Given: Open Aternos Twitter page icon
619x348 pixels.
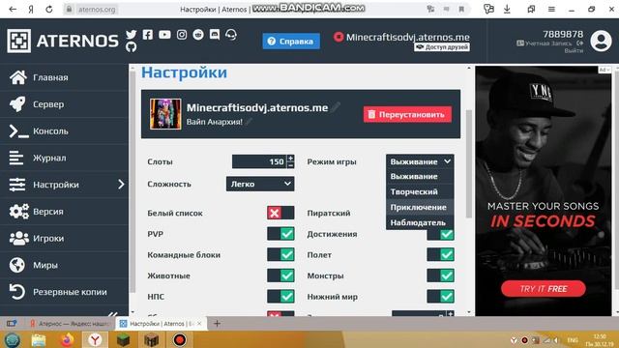Looking at the screenshot, I should (132, 35).
